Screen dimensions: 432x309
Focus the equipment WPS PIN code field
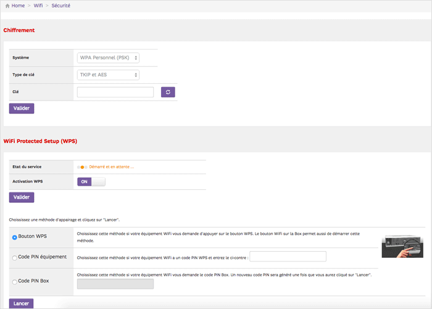(288, 257)
